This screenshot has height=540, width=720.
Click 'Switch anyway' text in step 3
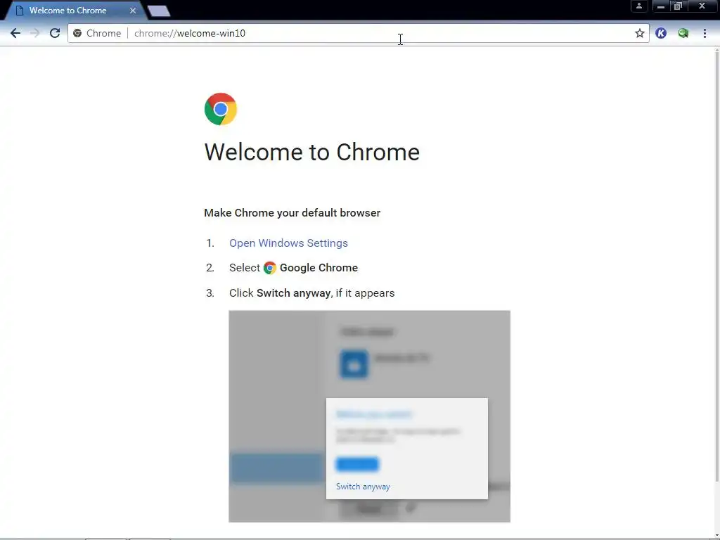293,293
